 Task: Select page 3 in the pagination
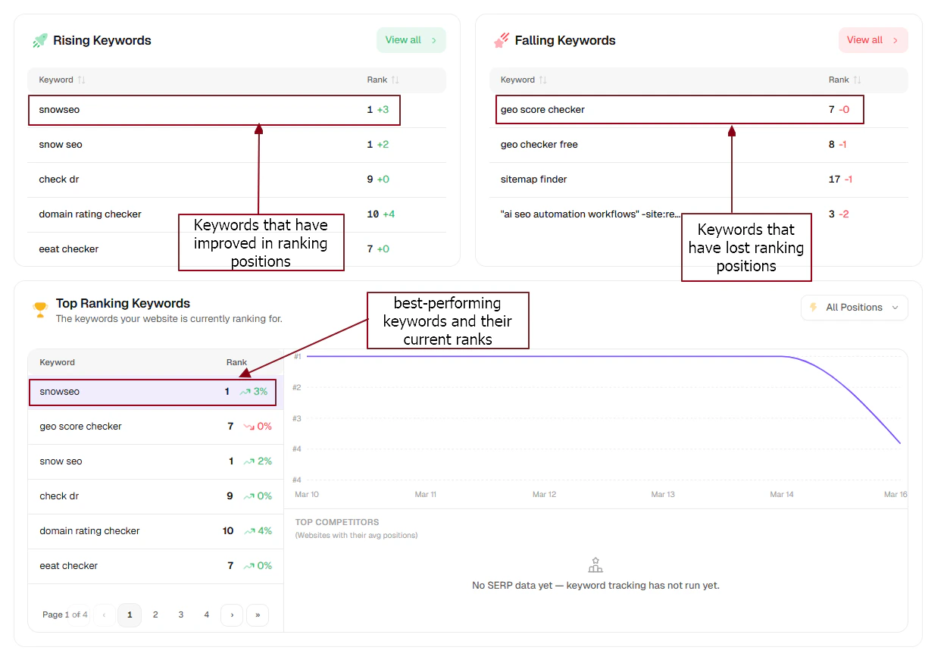(x=180, y=614)
